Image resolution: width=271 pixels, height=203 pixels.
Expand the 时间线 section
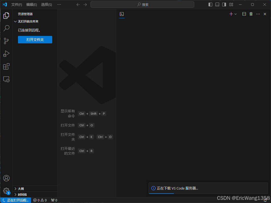[35, 195]
